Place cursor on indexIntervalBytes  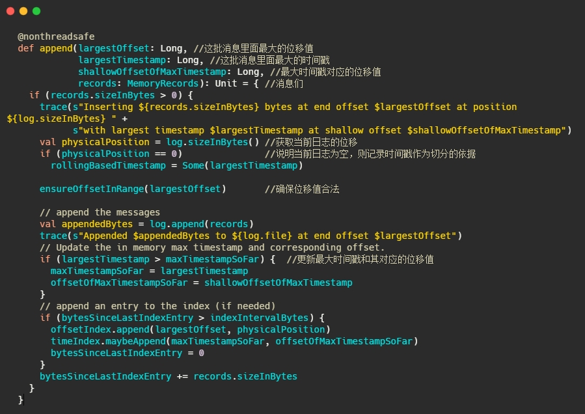[x=259, y=318]
